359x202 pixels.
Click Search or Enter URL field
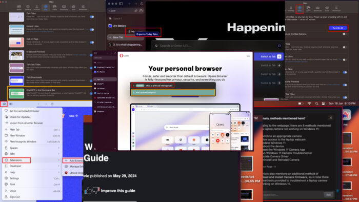[x=217, y=46]
